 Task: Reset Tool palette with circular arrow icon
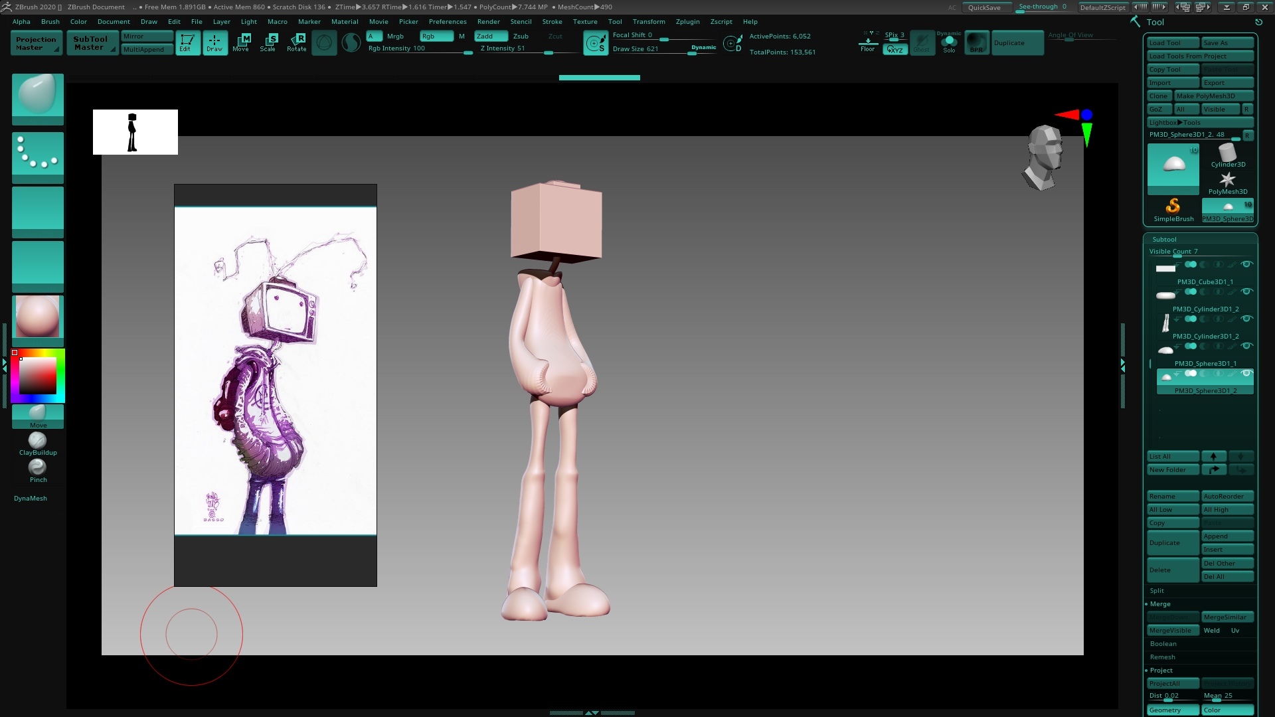tap(1258, 22)
